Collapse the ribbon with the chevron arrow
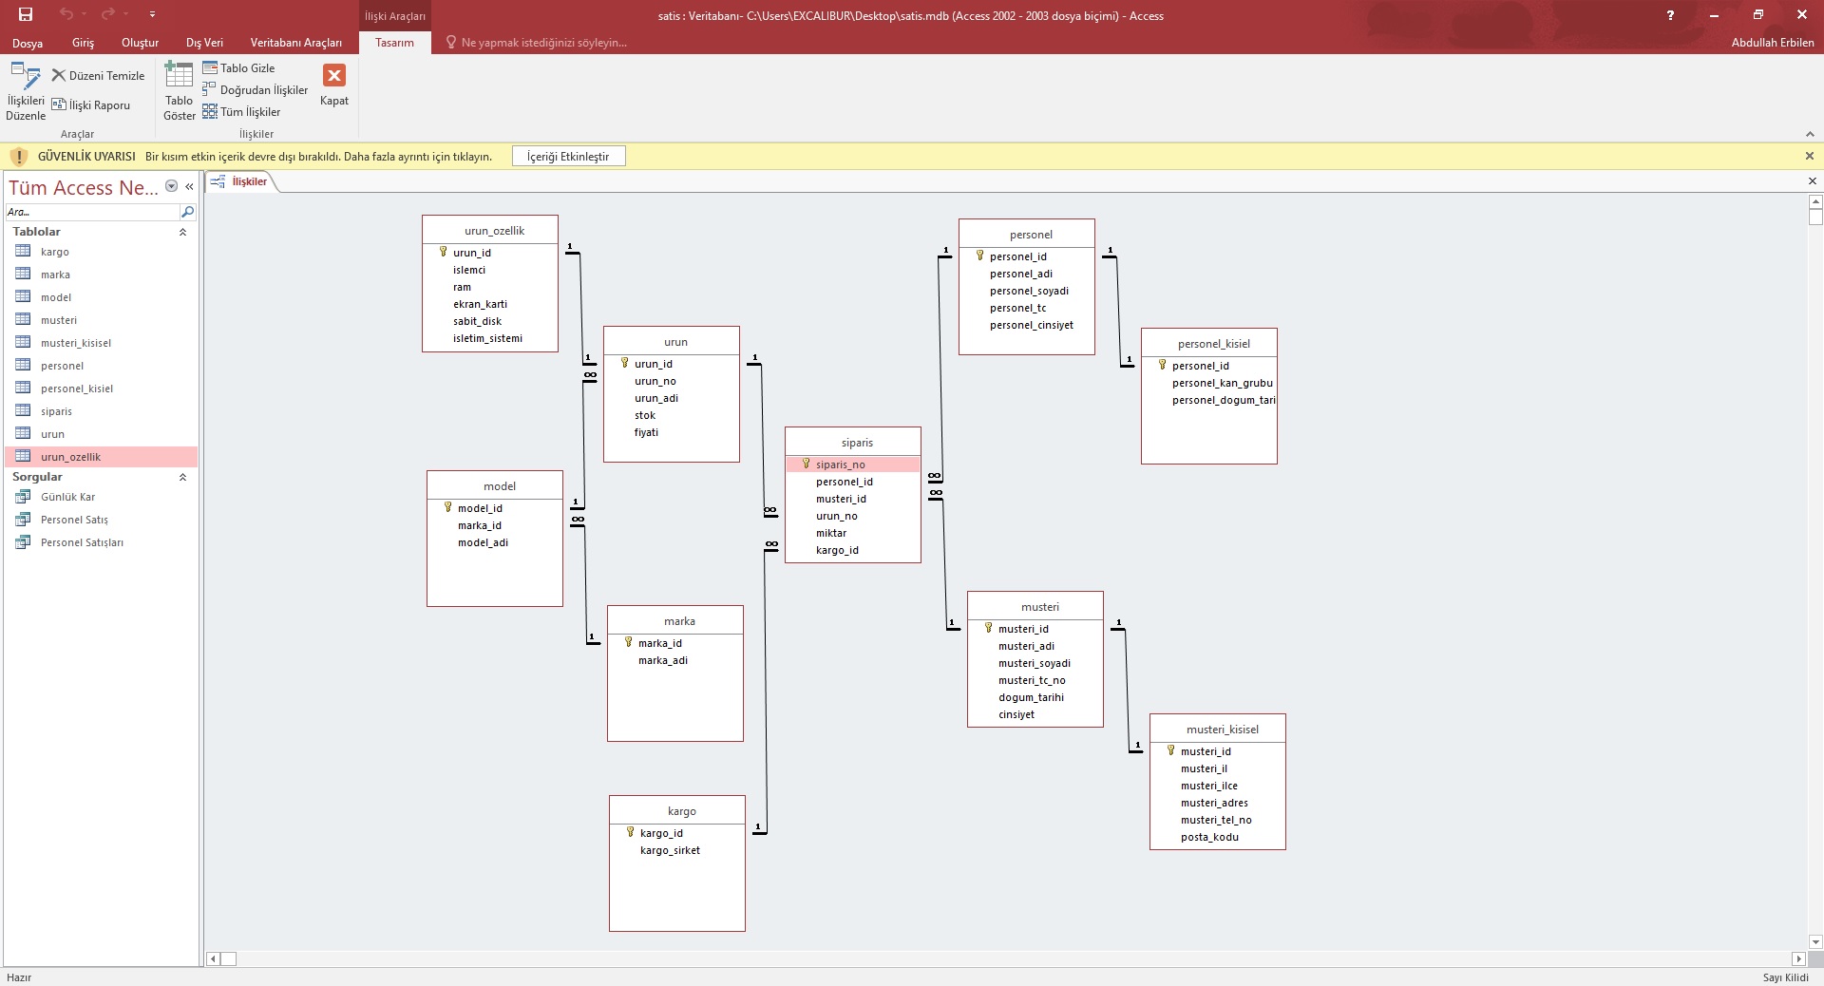The image size is (1824, 986). (x=1809, y=134)
